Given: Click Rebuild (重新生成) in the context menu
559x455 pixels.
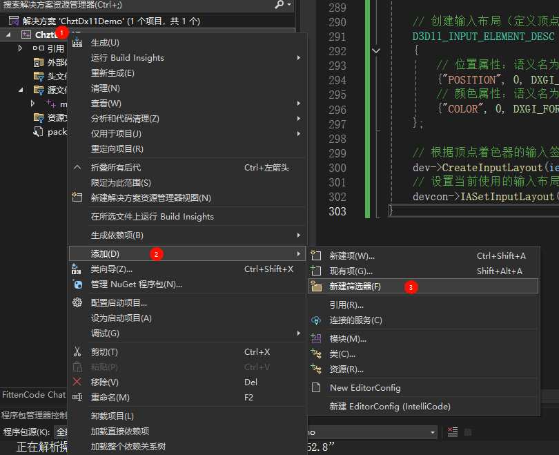Looking at the screenshot, I should coord(112,72).
